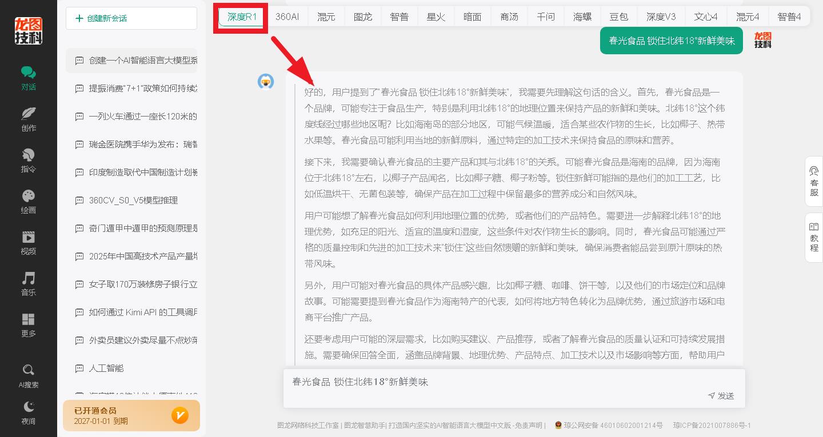The image size is (823, 437).
Task: Switch to the 暗面 model tab
Action: (x=473, y=17)
